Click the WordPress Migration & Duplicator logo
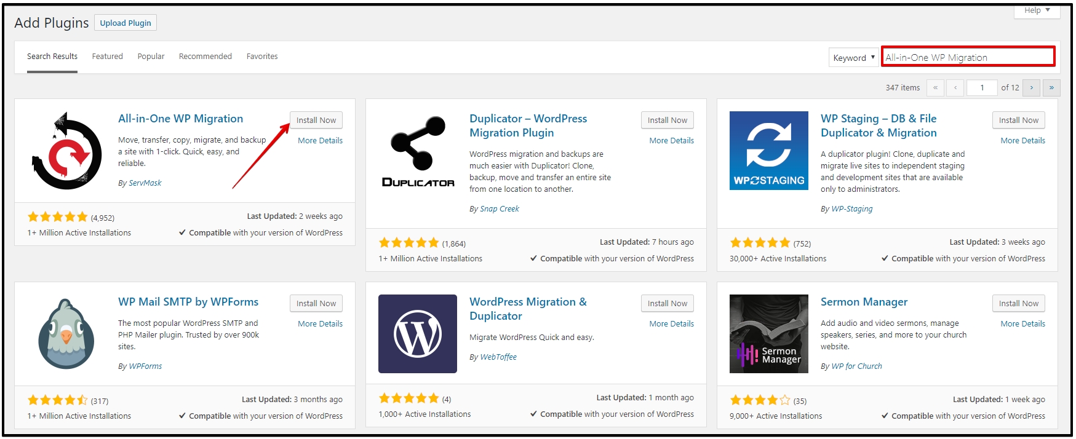Screen dimensions: 1076x439 pos(418,334)
